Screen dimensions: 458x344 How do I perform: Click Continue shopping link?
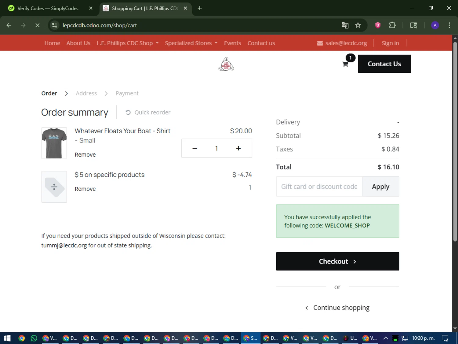click(x=337, y=308)
